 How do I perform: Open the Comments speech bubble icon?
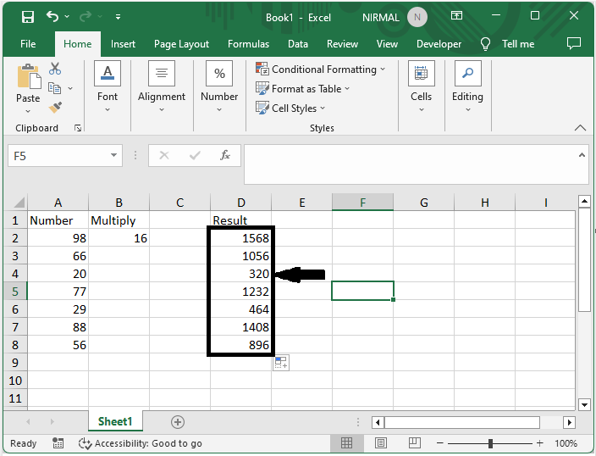coord(574,43)
